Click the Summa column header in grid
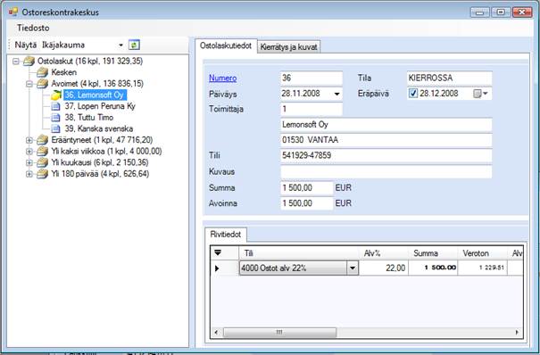The width and height of the screenshot is (540, 355). click(x=433, y=253)
